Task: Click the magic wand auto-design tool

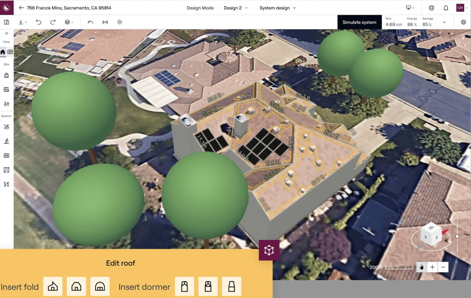Action: (x=6, y=127)
